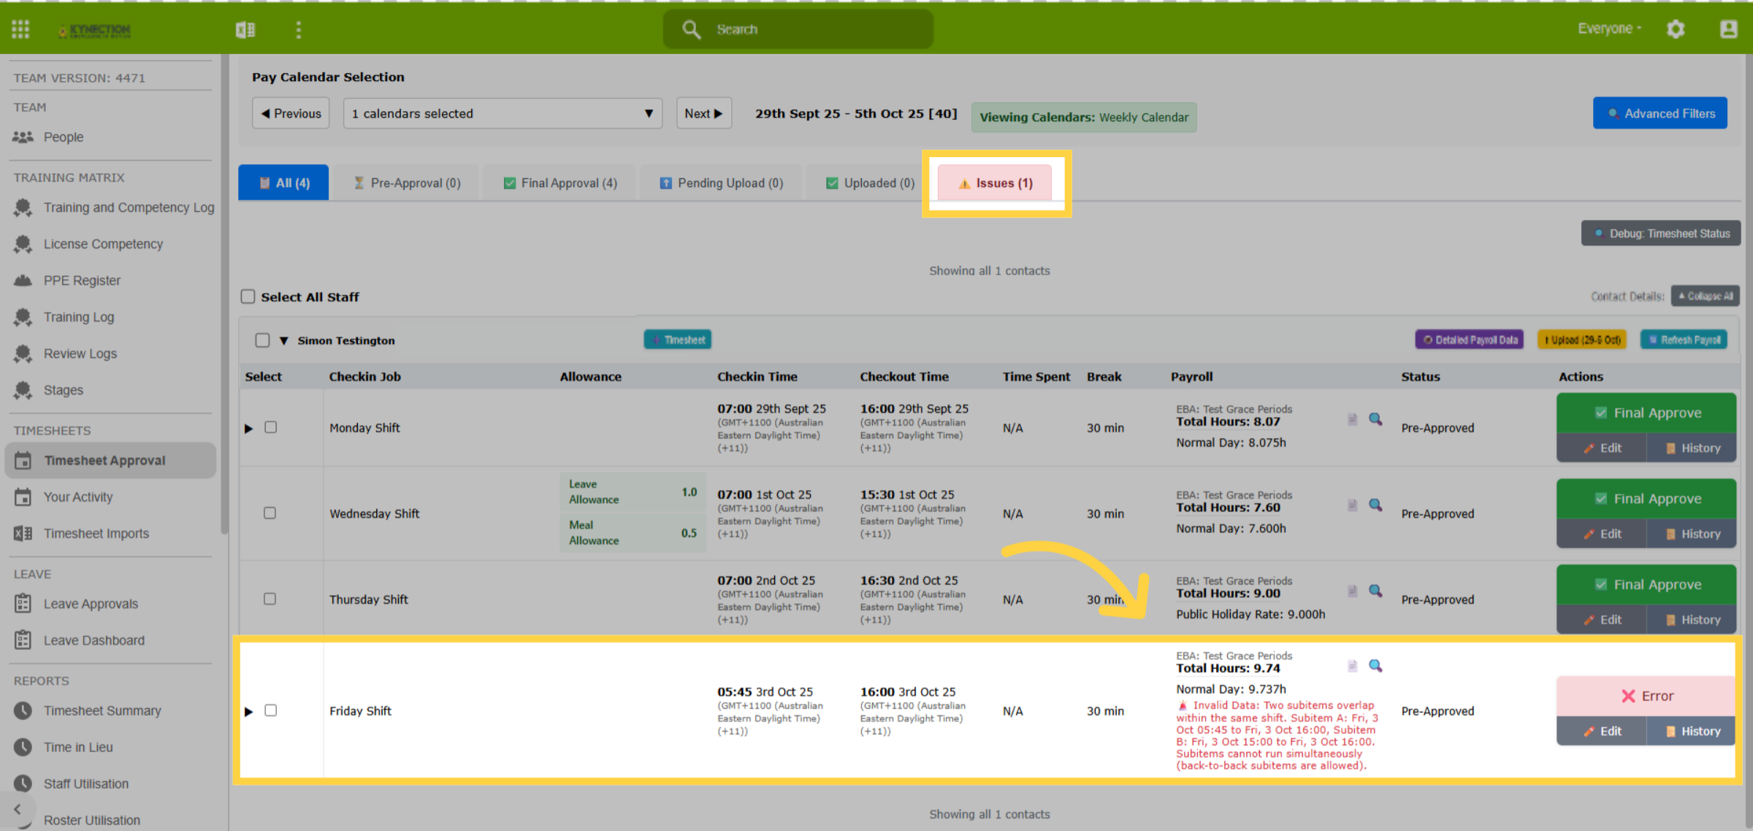Click magnifier icon in Friday Shift payroll
Screen dimensions: 1753x831
coord(1375,666)
